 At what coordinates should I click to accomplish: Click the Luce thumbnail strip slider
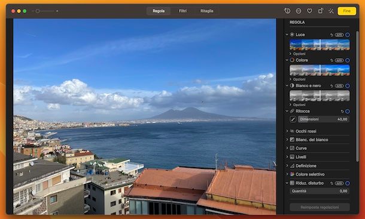tap(320, 45)
